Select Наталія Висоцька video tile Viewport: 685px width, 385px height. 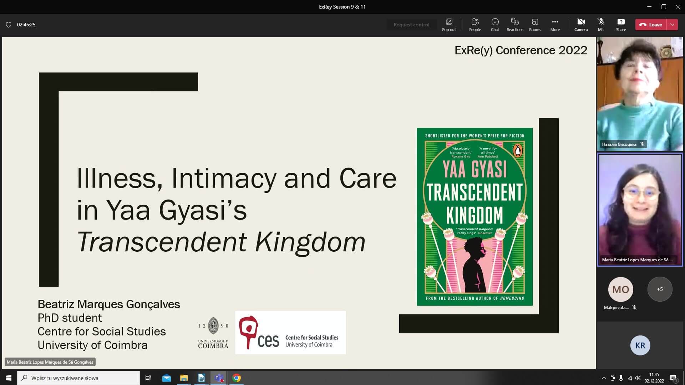(640, 94)
